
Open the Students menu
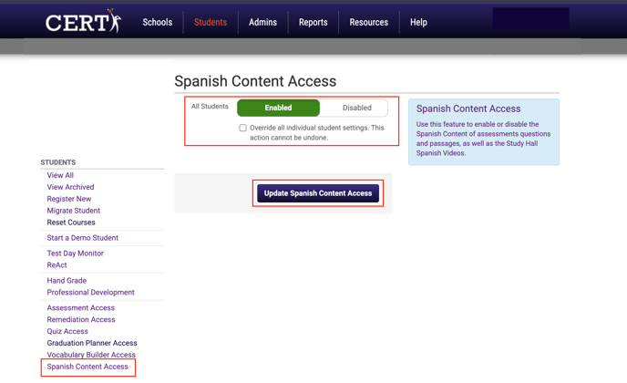point(211,23)
